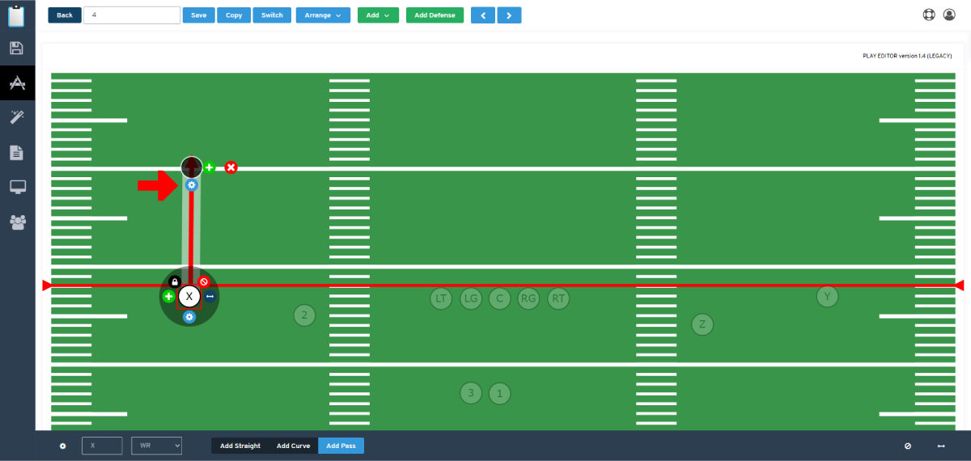Select the drafting compass design tool icon
Image resolution: width=971 pixels, height=461 pixels.
pos(17,82)
